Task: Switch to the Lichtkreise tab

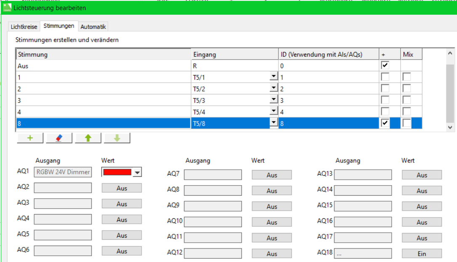Action: 24,27
